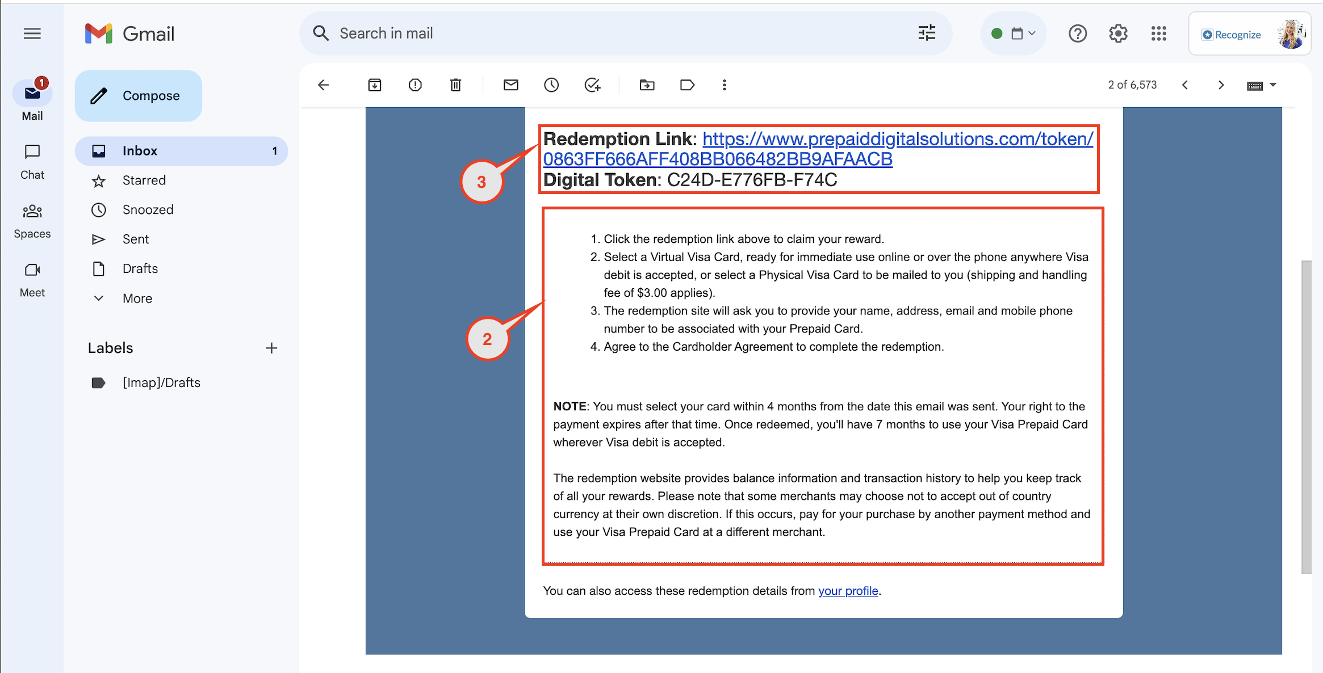Click the Recognize extension button
1323x673 pixels.
tap(1232, 35)
